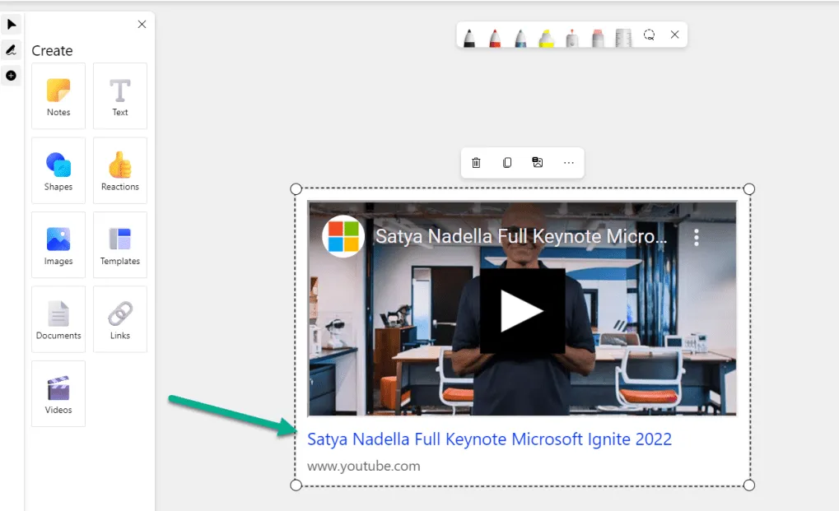Viewport: 839px width, 511px height.
Task: Browse Templates in the Create panel
Action: [x=119, y=244]
